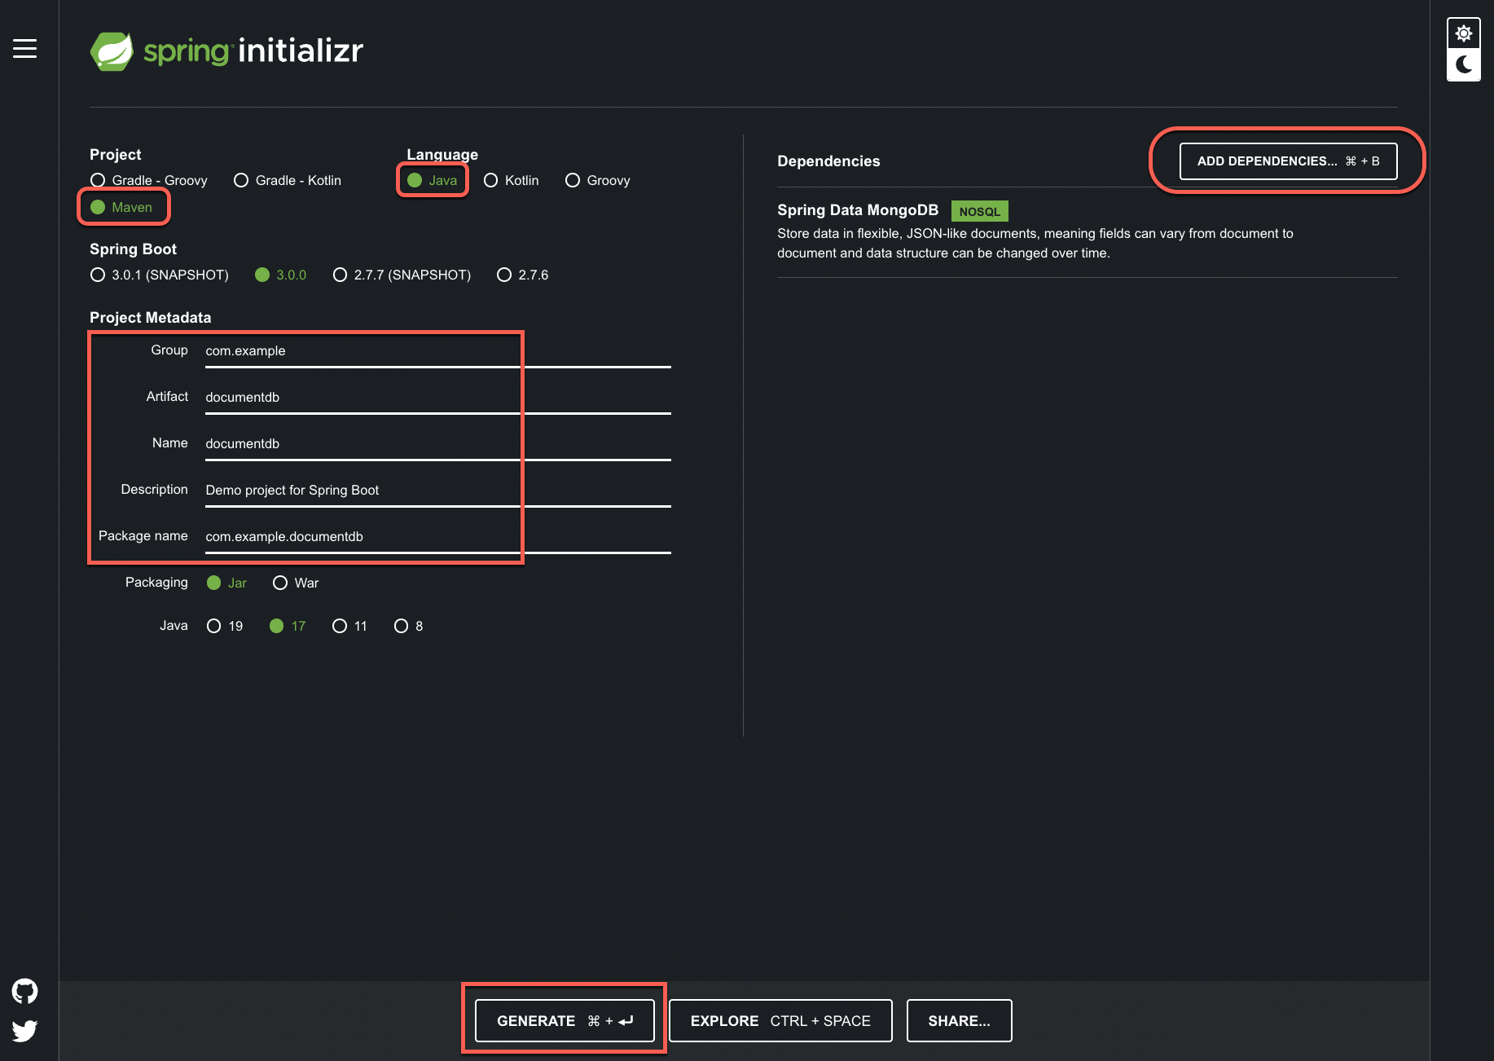Click the Dependencies heading
This screenshot has height=1061, width=1494.
[x=828, y=161]
